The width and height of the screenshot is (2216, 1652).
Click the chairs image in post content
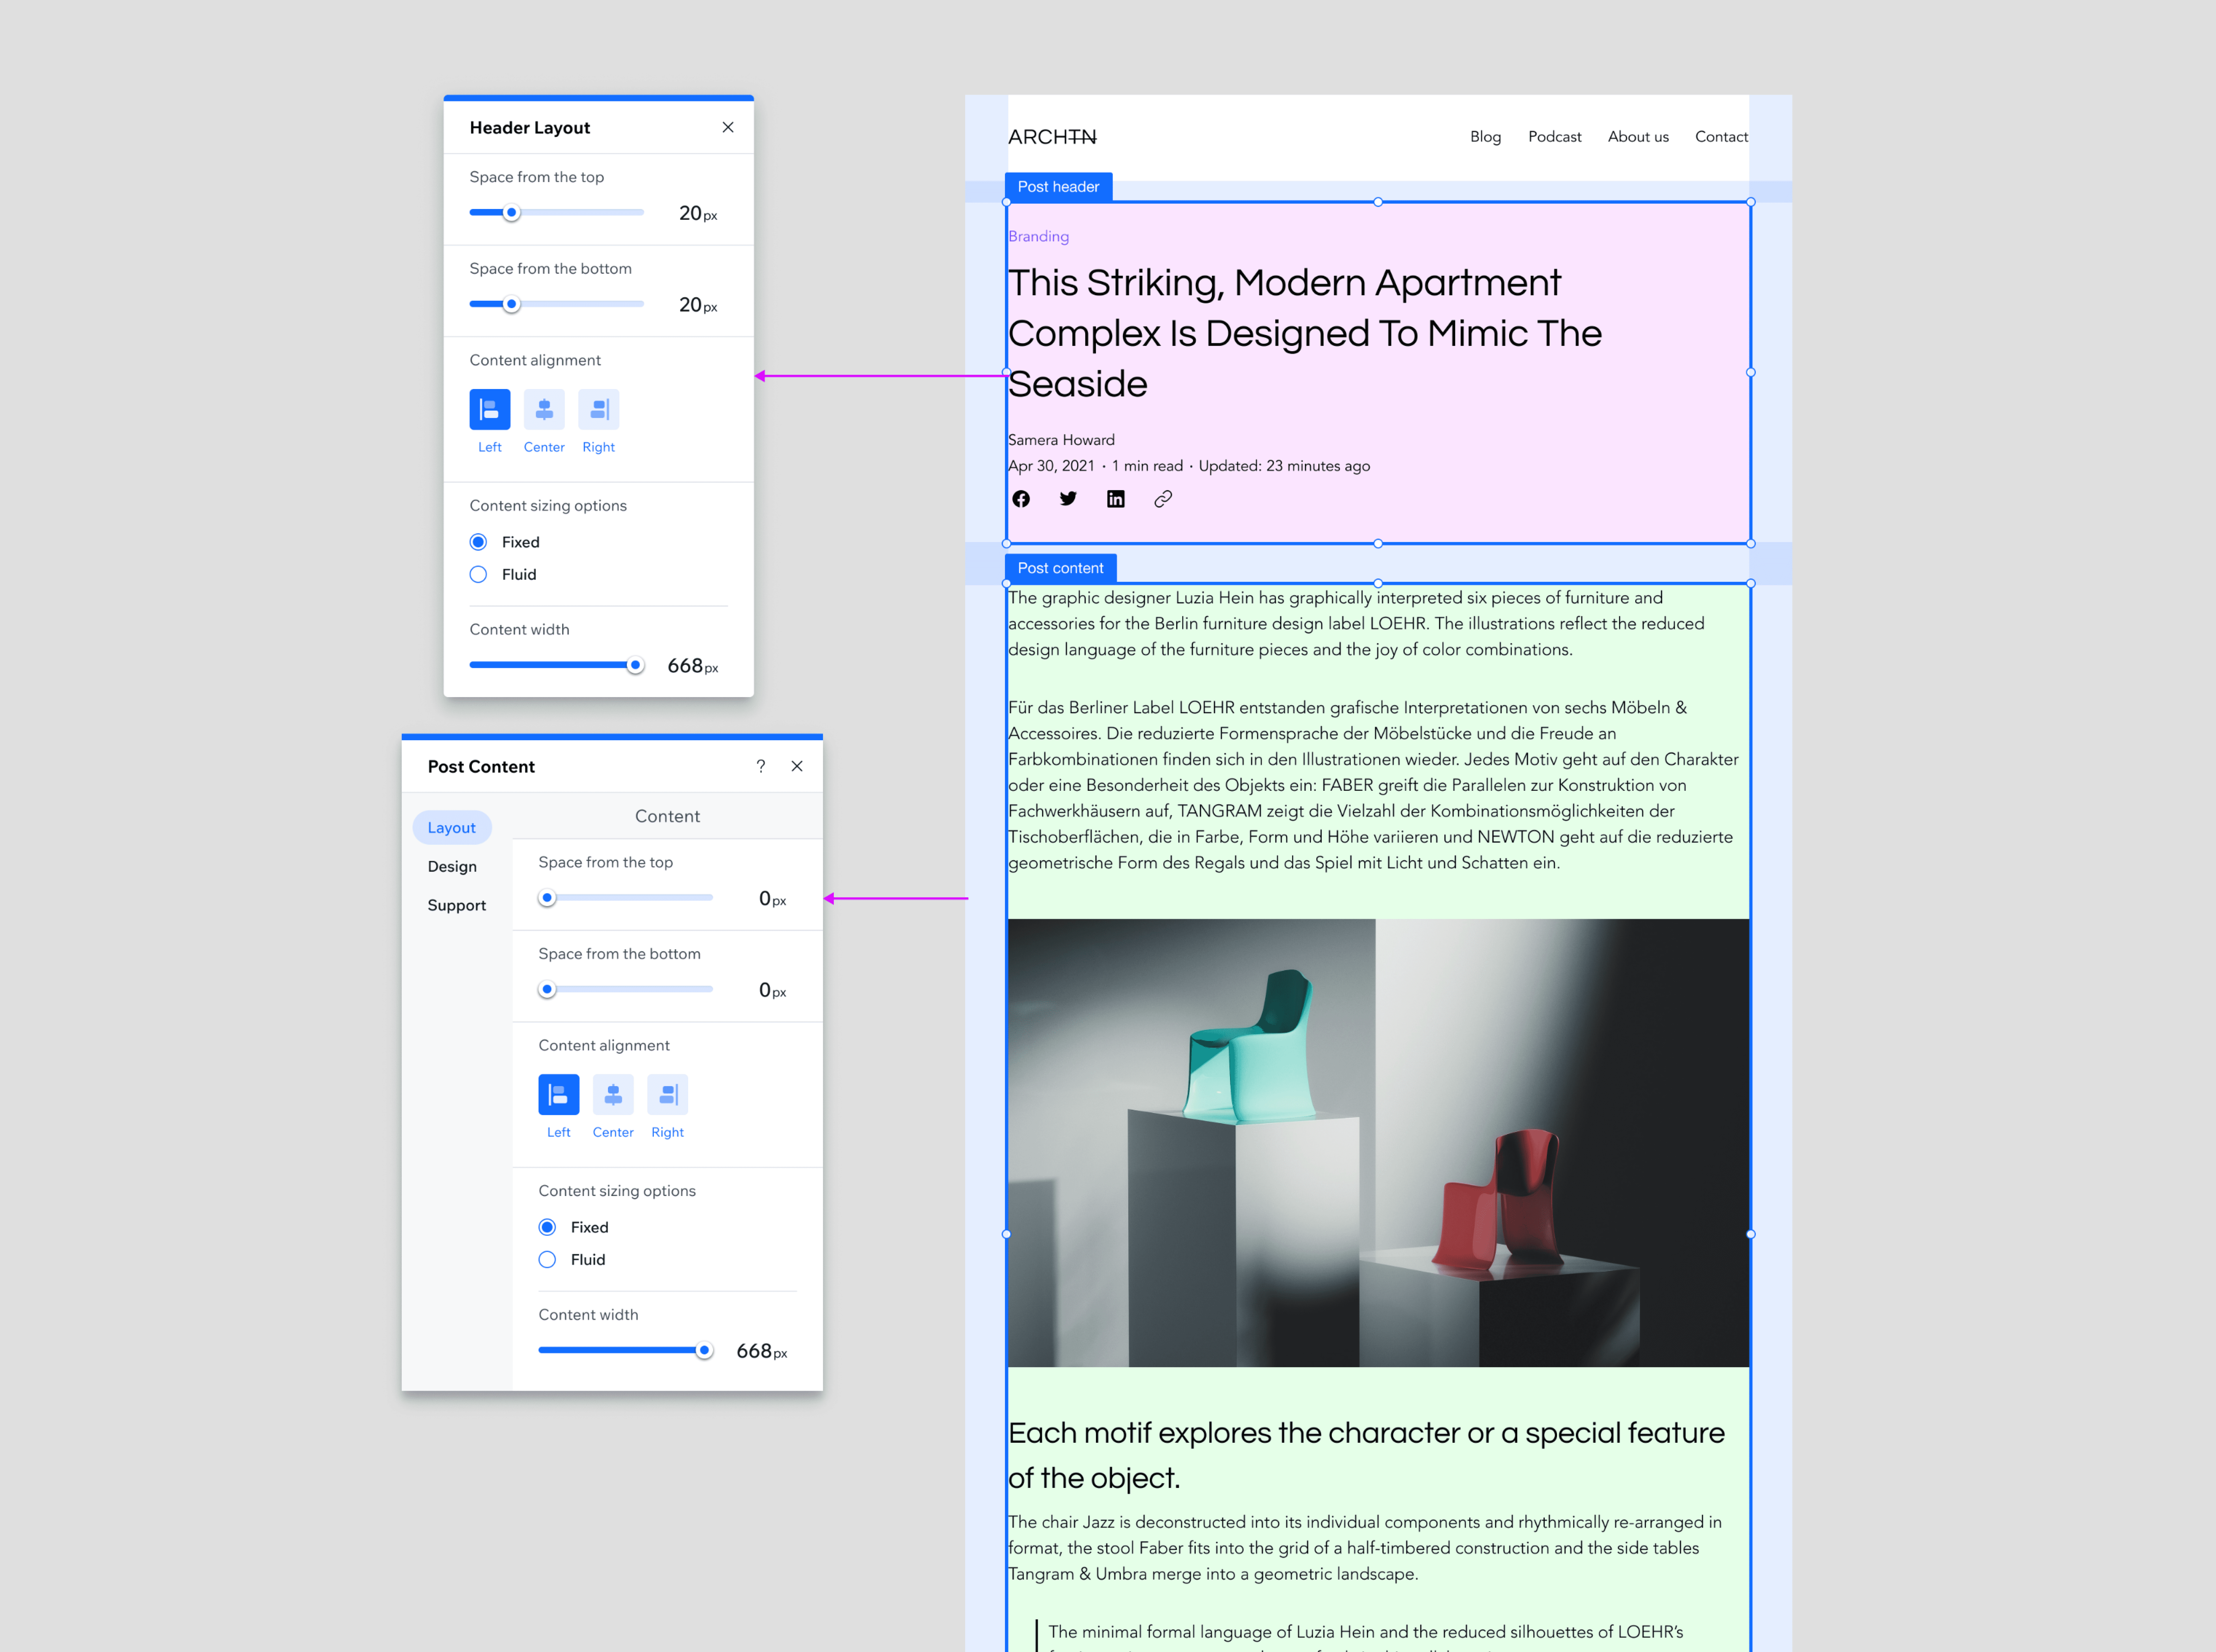pyautogui.click(x=1378, y=1142)
